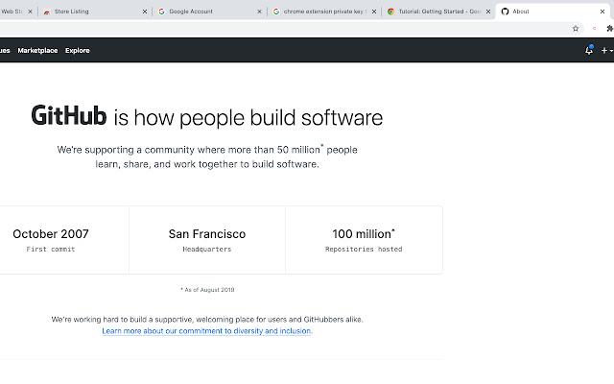Image resolution: width=614 pixels, height=384 pixels.
Task: Open Marketplace in GitHub navigation
Action: click(x=37, y=50)
